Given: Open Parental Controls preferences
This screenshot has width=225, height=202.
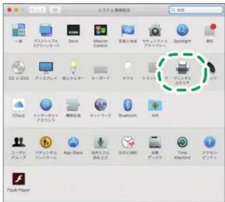Looking at the screenshot, I should 46,142.
